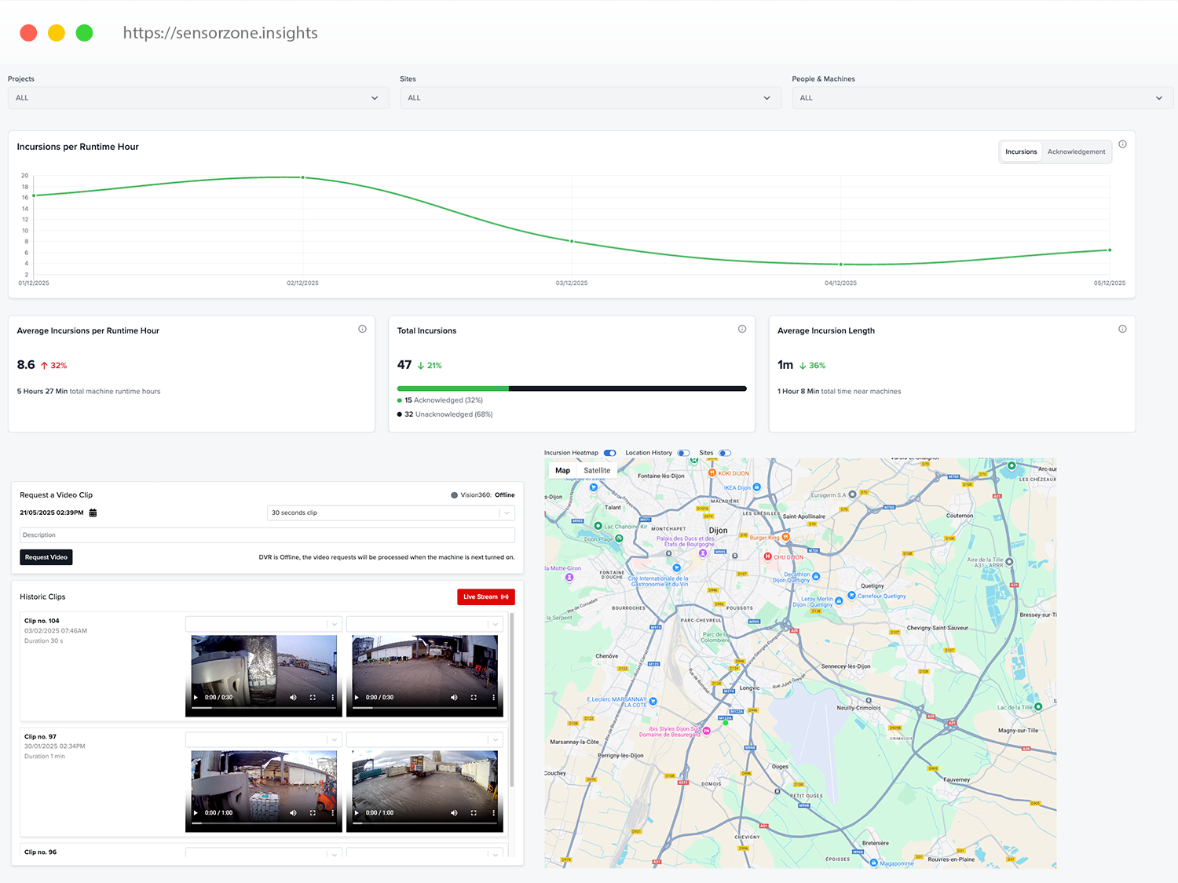Mute the right video of Clip no. 104
1178x883 pixels.
click(x=454, y=697)
